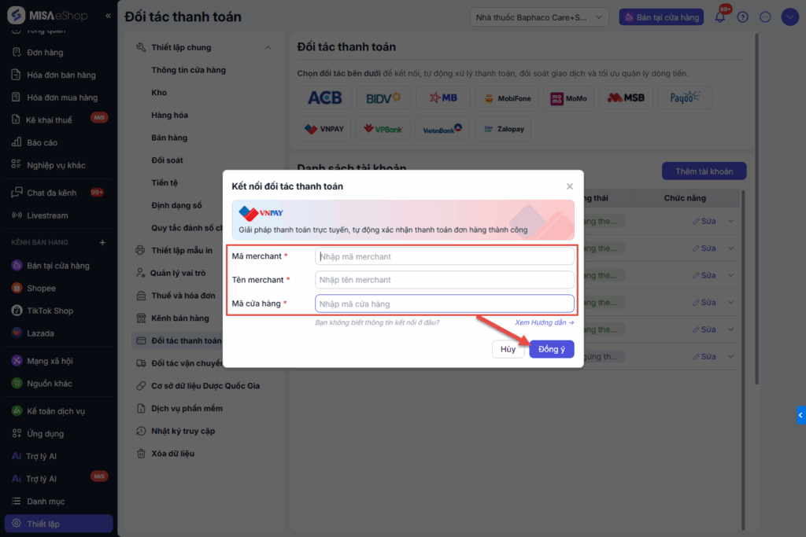This screenshot has width=806, height=537.
Task: Open Hàng hóa settings item
Action: tap(170, 115)
